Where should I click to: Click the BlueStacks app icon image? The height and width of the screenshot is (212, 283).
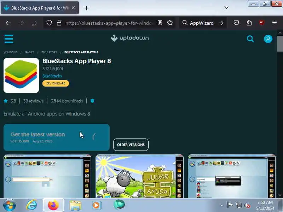click(21, 75)
